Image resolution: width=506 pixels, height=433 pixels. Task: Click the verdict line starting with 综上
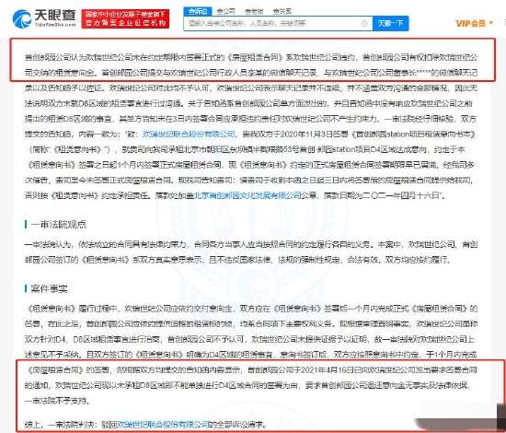(x=146, y=425)
